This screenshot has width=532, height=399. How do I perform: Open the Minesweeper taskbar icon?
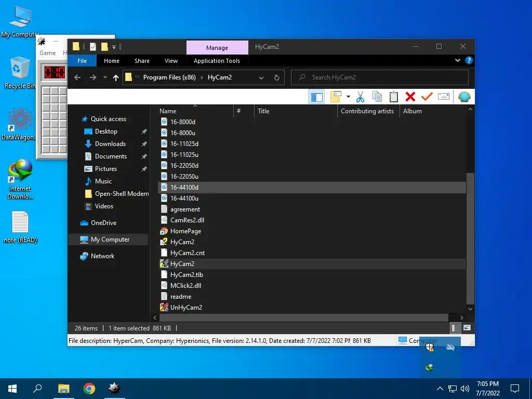(114, 389)
